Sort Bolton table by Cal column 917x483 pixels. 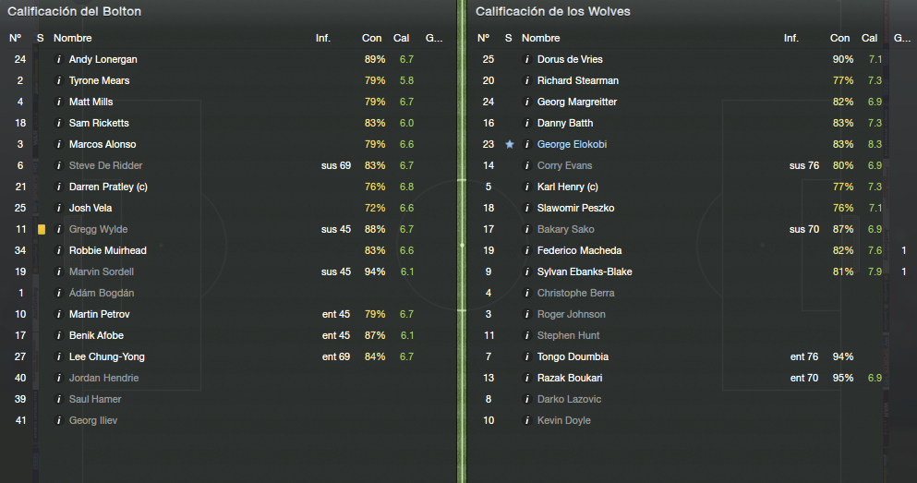click(x=401, y=38)
